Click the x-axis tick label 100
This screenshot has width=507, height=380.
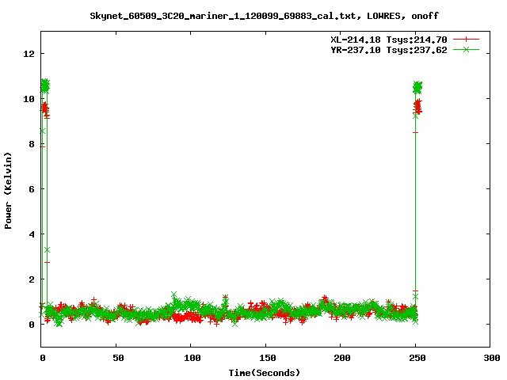(192, 358)
